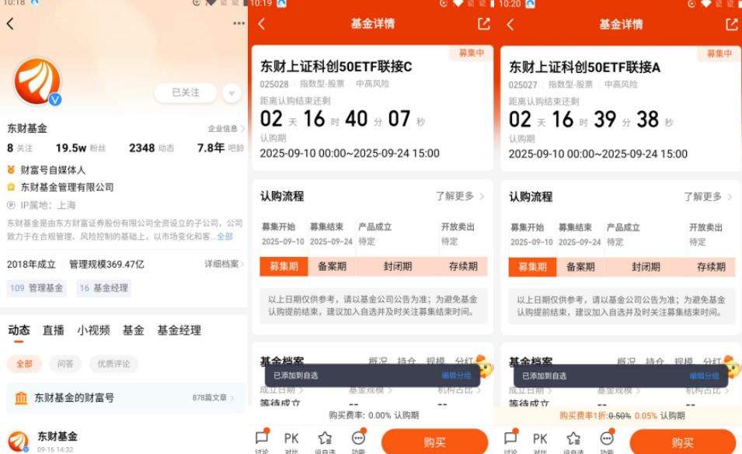
Task: Select the 问答 filter chip
Action: 65,364
